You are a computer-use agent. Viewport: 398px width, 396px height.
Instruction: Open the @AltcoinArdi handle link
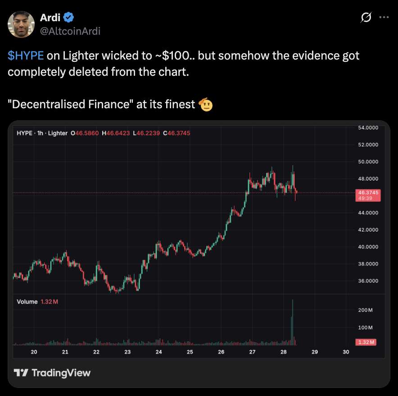pos(70,31)
